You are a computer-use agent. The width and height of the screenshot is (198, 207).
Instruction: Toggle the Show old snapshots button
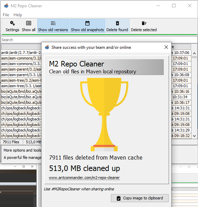pos(87,26)
